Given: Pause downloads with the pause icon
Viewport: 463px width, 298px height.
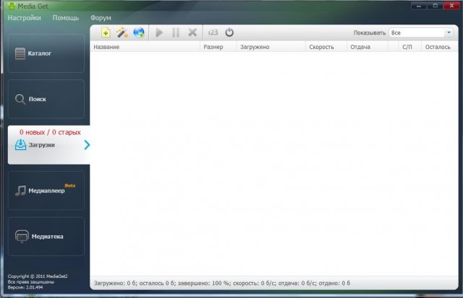Looking at the screenshot, I should 176,32.
